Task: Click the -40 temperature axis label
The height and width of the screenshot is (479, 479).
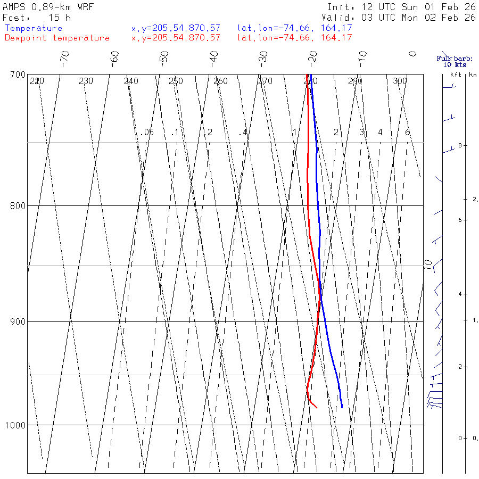Action: click(x=213, y=59)
